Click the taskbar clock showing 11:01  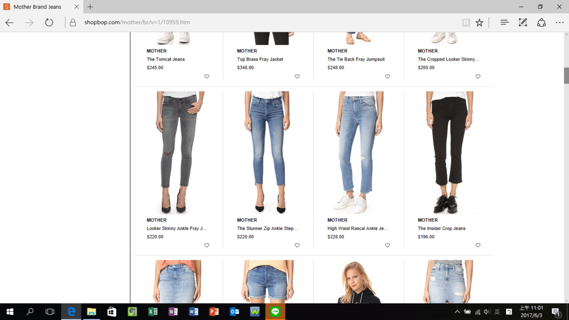[x=531, y=312]
